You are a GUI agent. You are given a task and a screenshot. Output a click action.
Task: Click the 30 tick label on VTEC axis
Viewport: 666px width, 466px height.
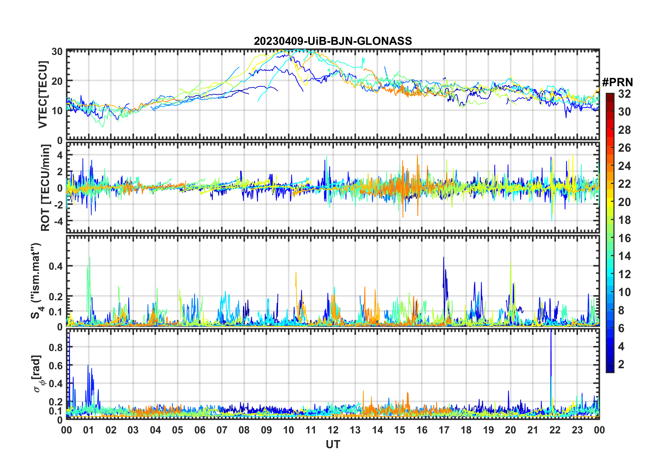[57, 52]
